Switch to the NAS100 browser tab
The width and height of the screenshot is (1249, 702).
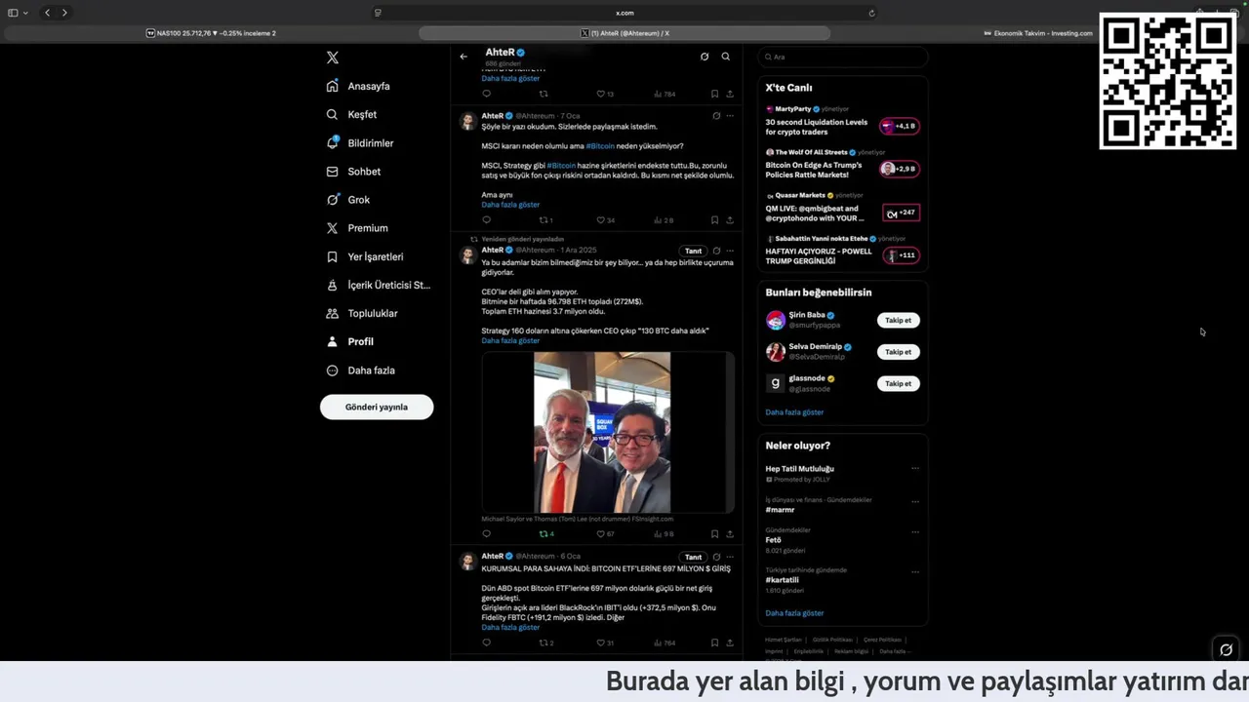[211, 33]
